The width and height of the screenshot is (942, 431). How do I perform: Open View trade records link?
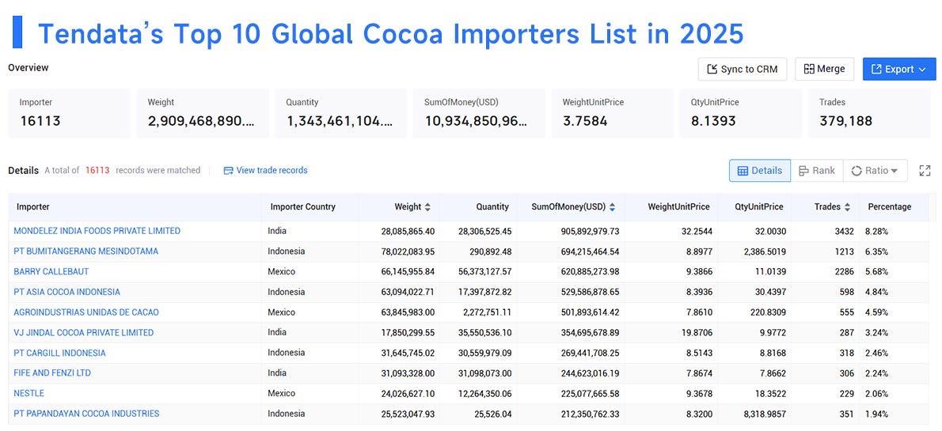[265, 171]
